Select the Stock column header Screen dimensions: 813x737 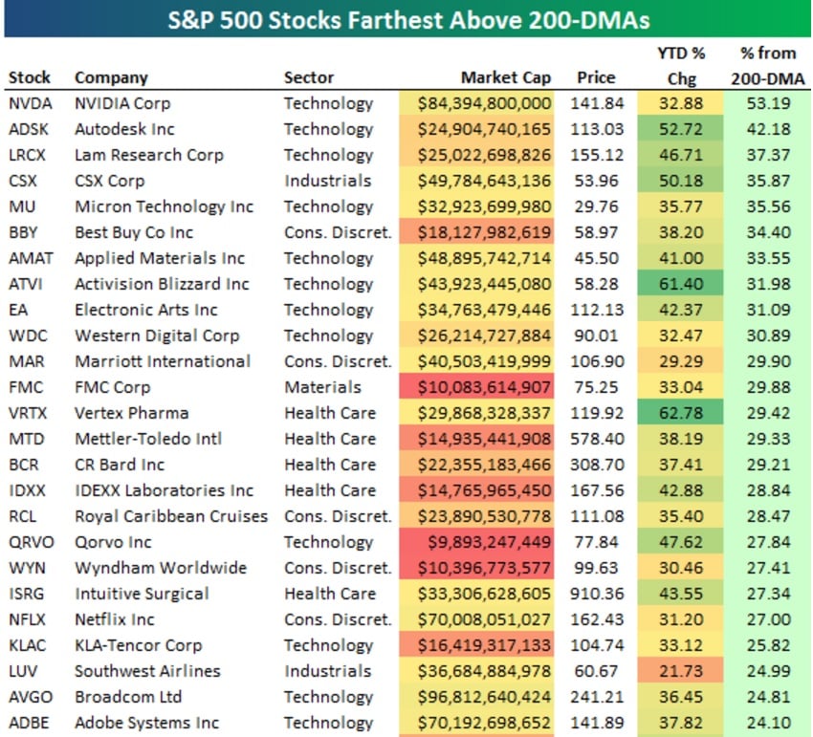pos(29,77)
